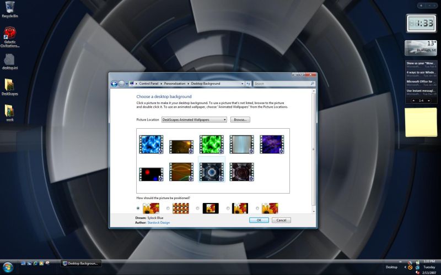Open the 'Use instant messagi...' feed headline
The image size is (441, 275).
coord(421,91)
